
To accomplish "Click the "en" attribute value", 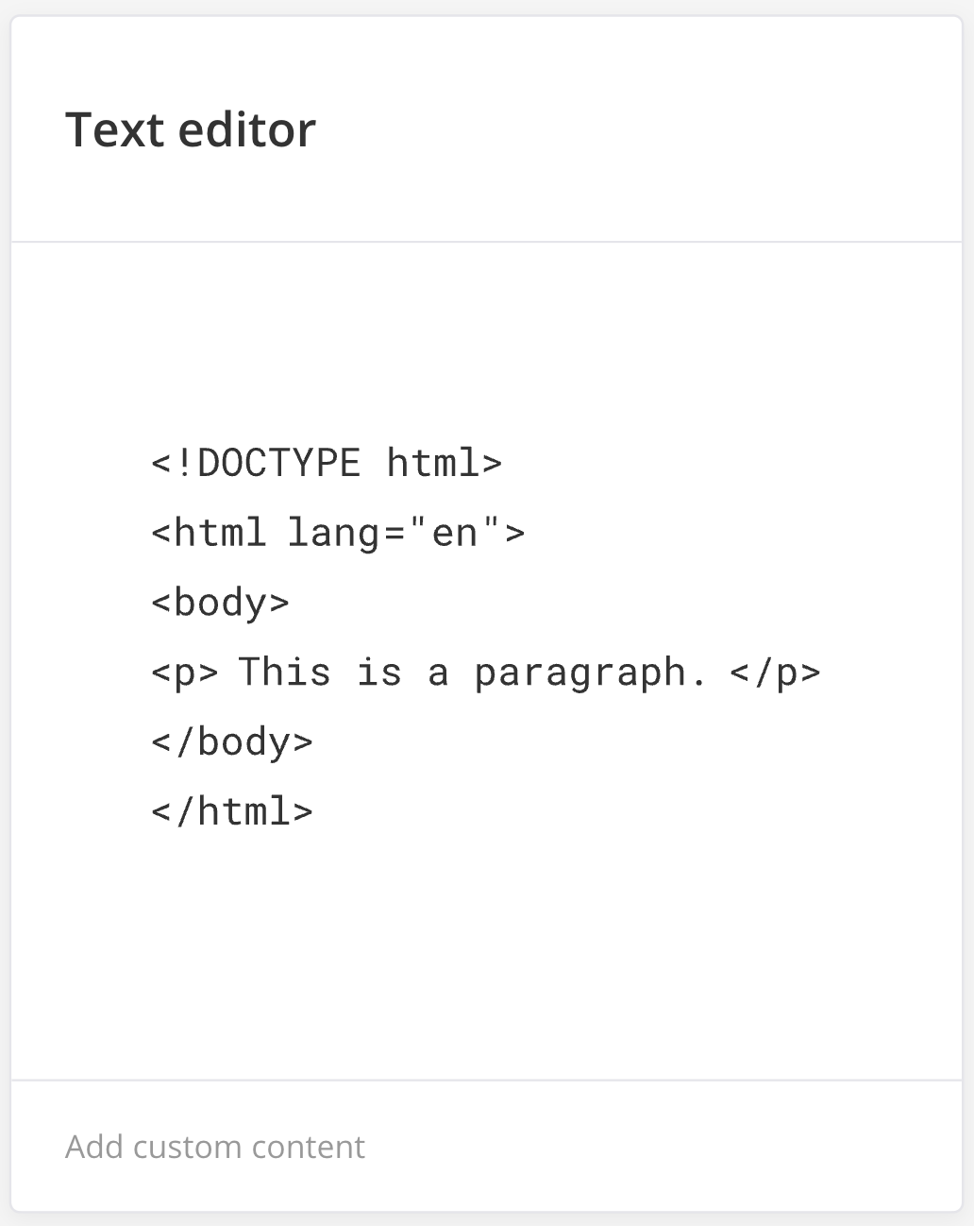I will (455, 533).
